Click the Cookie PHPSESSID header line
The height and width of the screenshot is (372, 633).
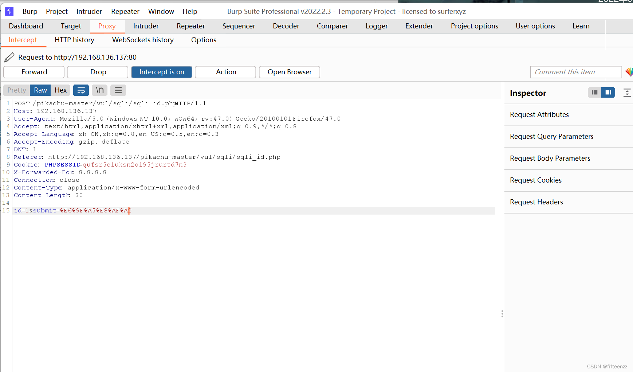tap(100, 165)
